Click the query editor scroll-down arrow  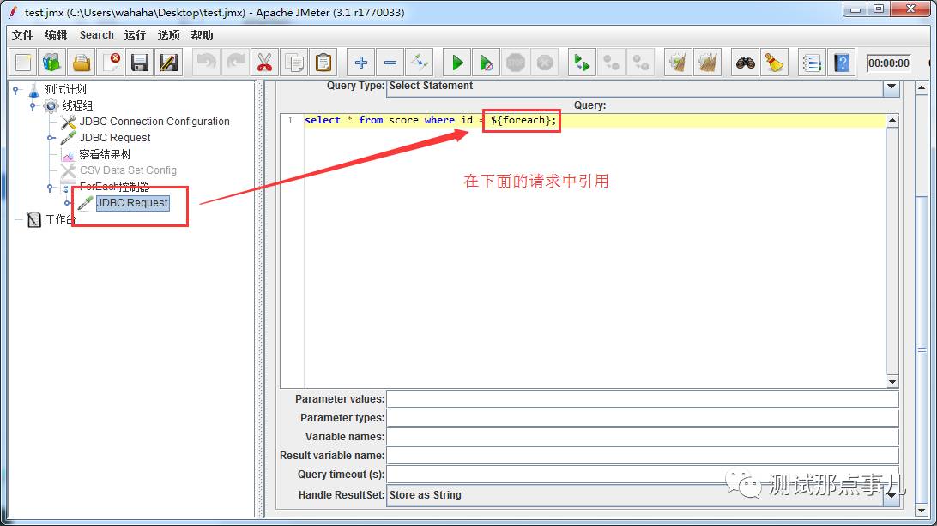click(x=892, y=382)
